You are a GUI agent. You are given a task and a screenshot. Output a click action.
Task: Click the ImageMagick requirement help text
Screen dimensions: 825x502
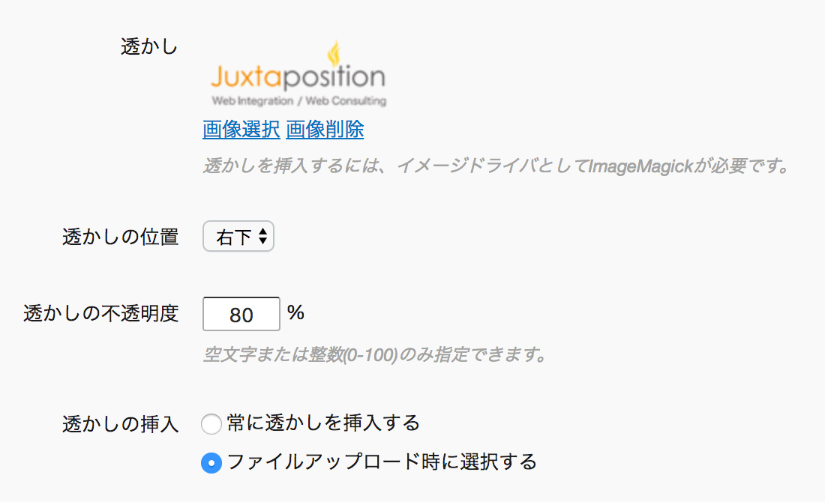coord(496,166)
